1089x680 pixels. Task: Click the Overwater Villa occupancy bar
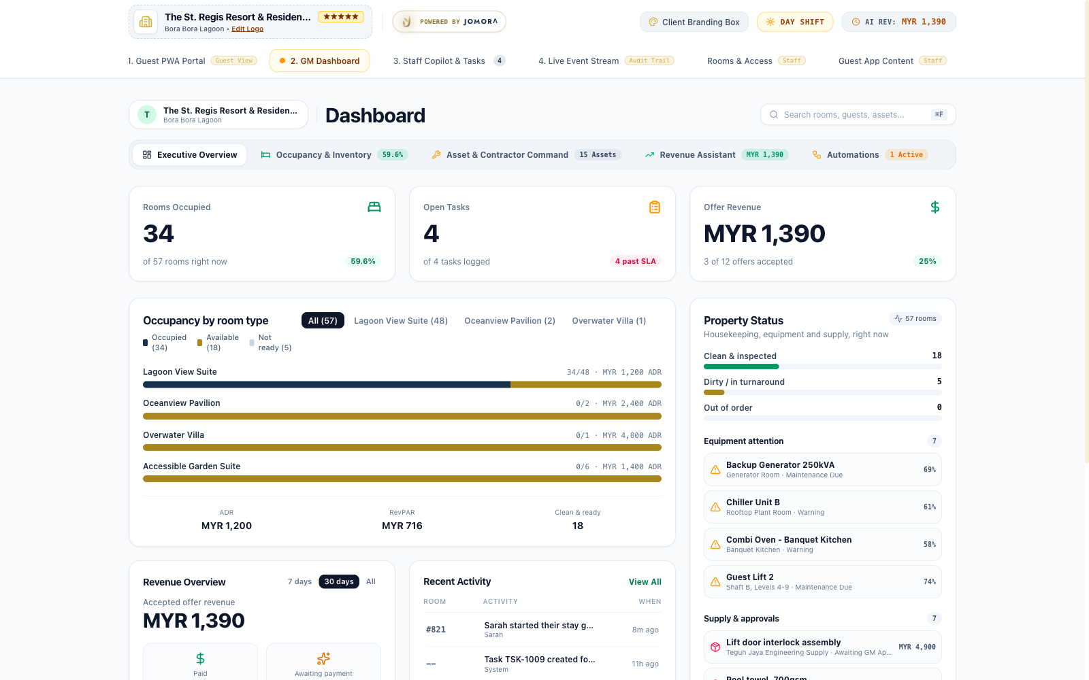tap(402, 447)
